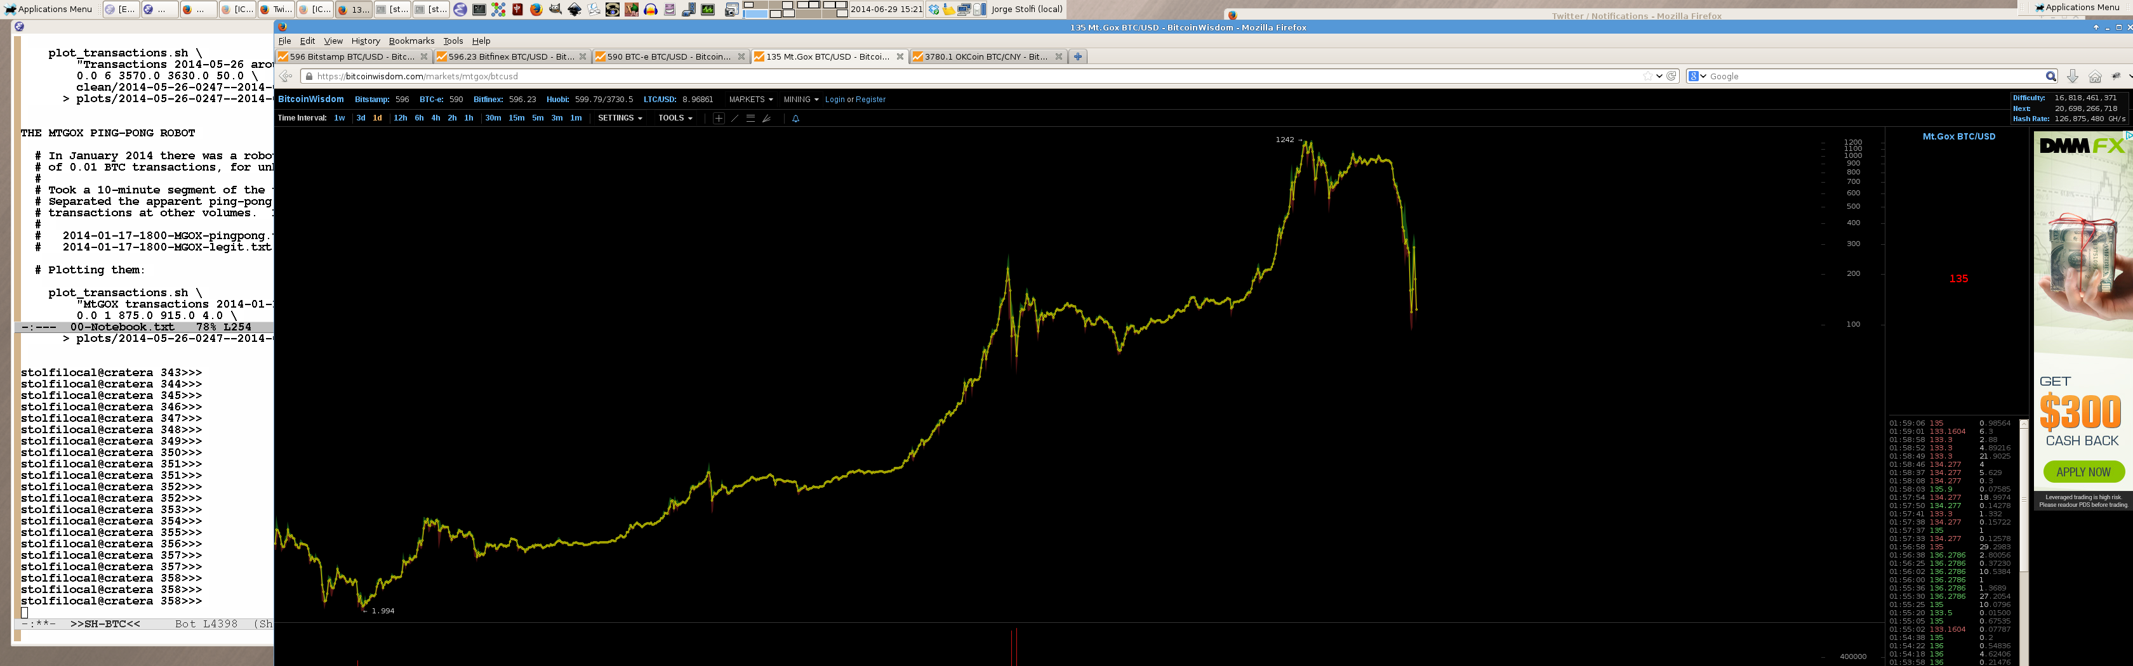Open the Firefox downloads arrow
This screenshot has width=2133, height=666.
click(2073, 76)
